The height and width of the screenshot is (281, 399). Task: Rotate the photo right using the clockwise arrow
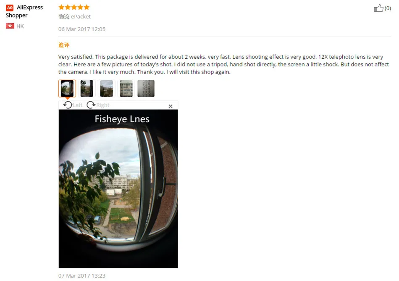coord(91,105)
